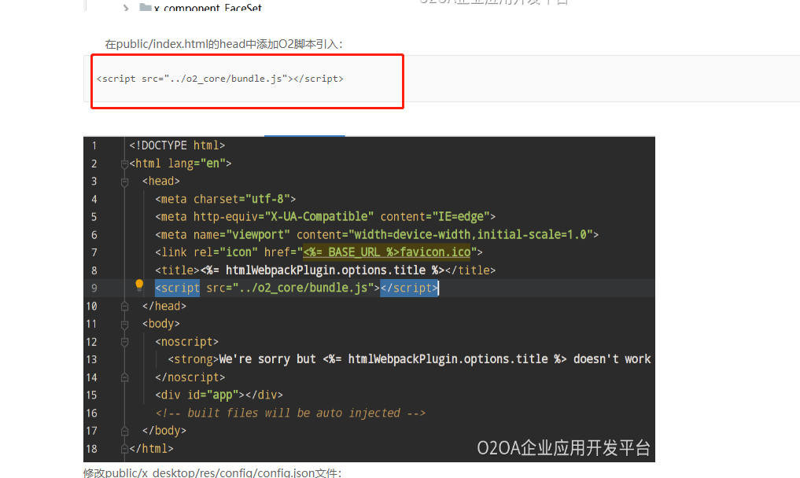Screen dimensions: 800x478
Task: Click the <noscript> opening tag line
Action: coord(186,341)
